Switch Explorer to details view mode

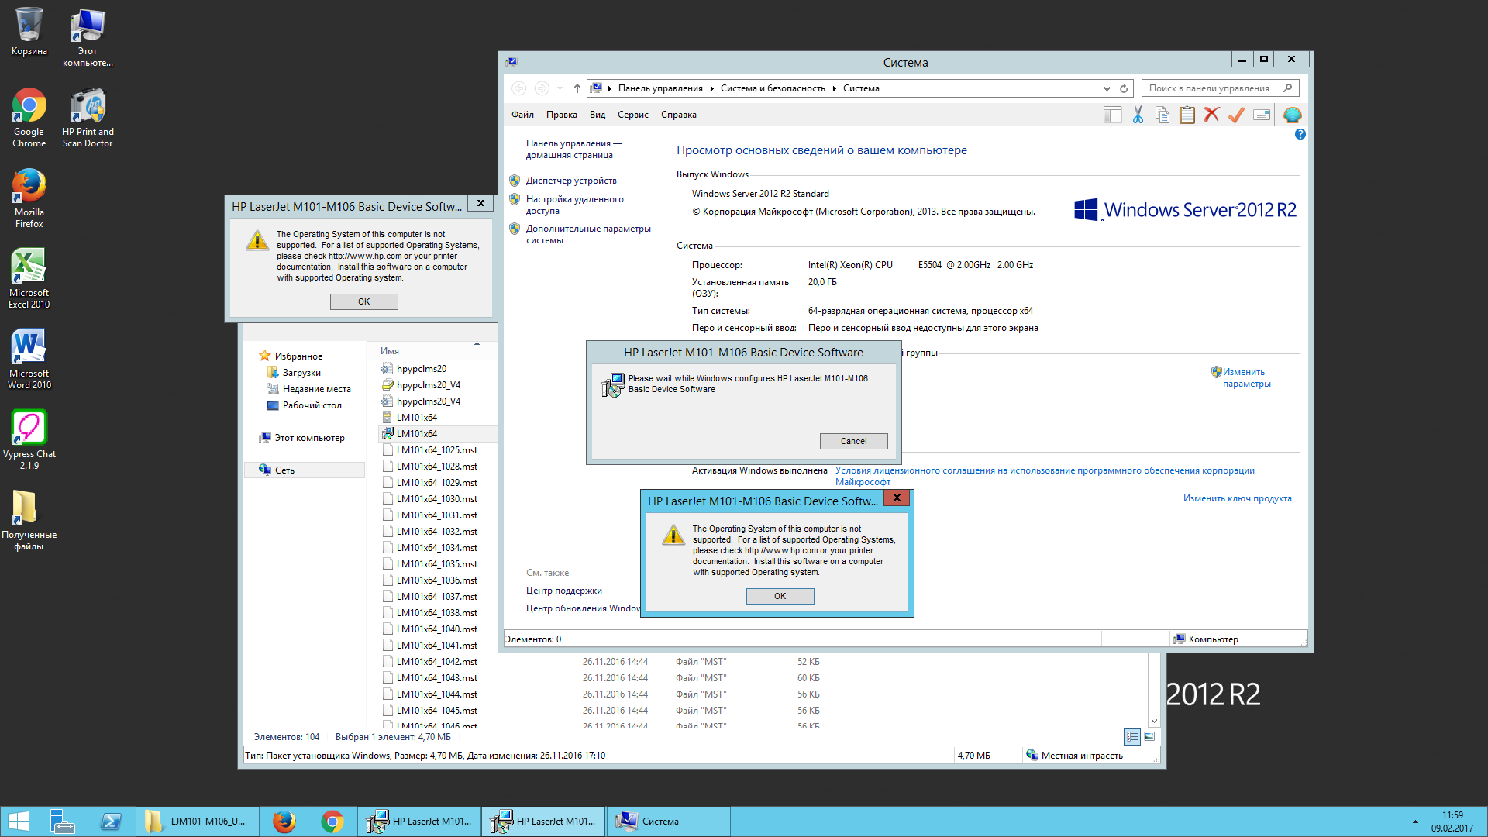point(1132,736)
